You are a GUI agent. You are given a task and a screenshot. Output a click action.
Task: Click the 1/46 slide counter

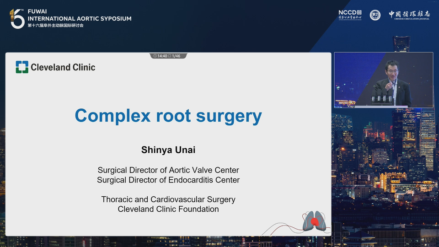(176, 56)
